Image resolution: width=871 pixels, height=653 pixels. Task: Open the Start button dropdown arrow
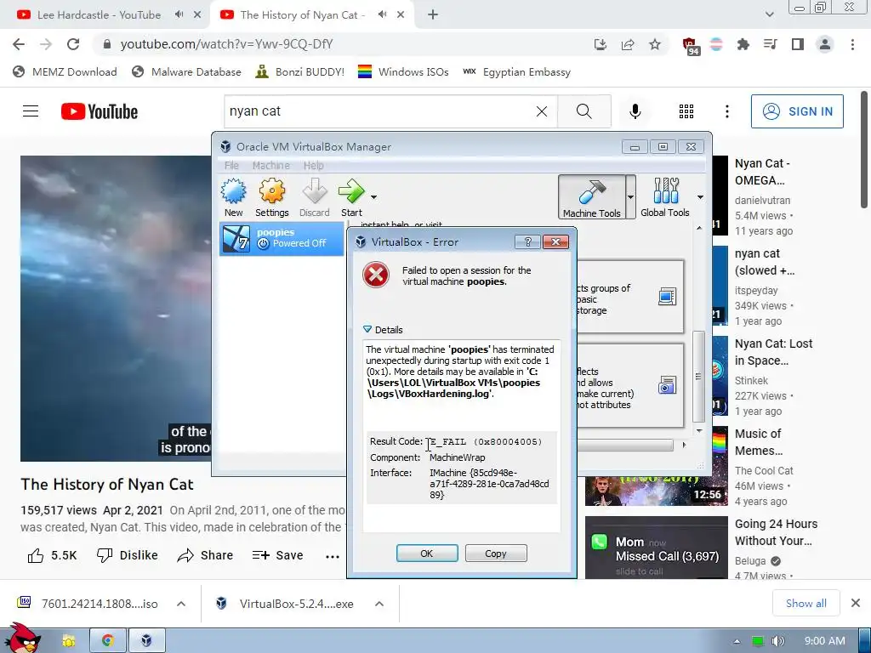coord(374,197)
